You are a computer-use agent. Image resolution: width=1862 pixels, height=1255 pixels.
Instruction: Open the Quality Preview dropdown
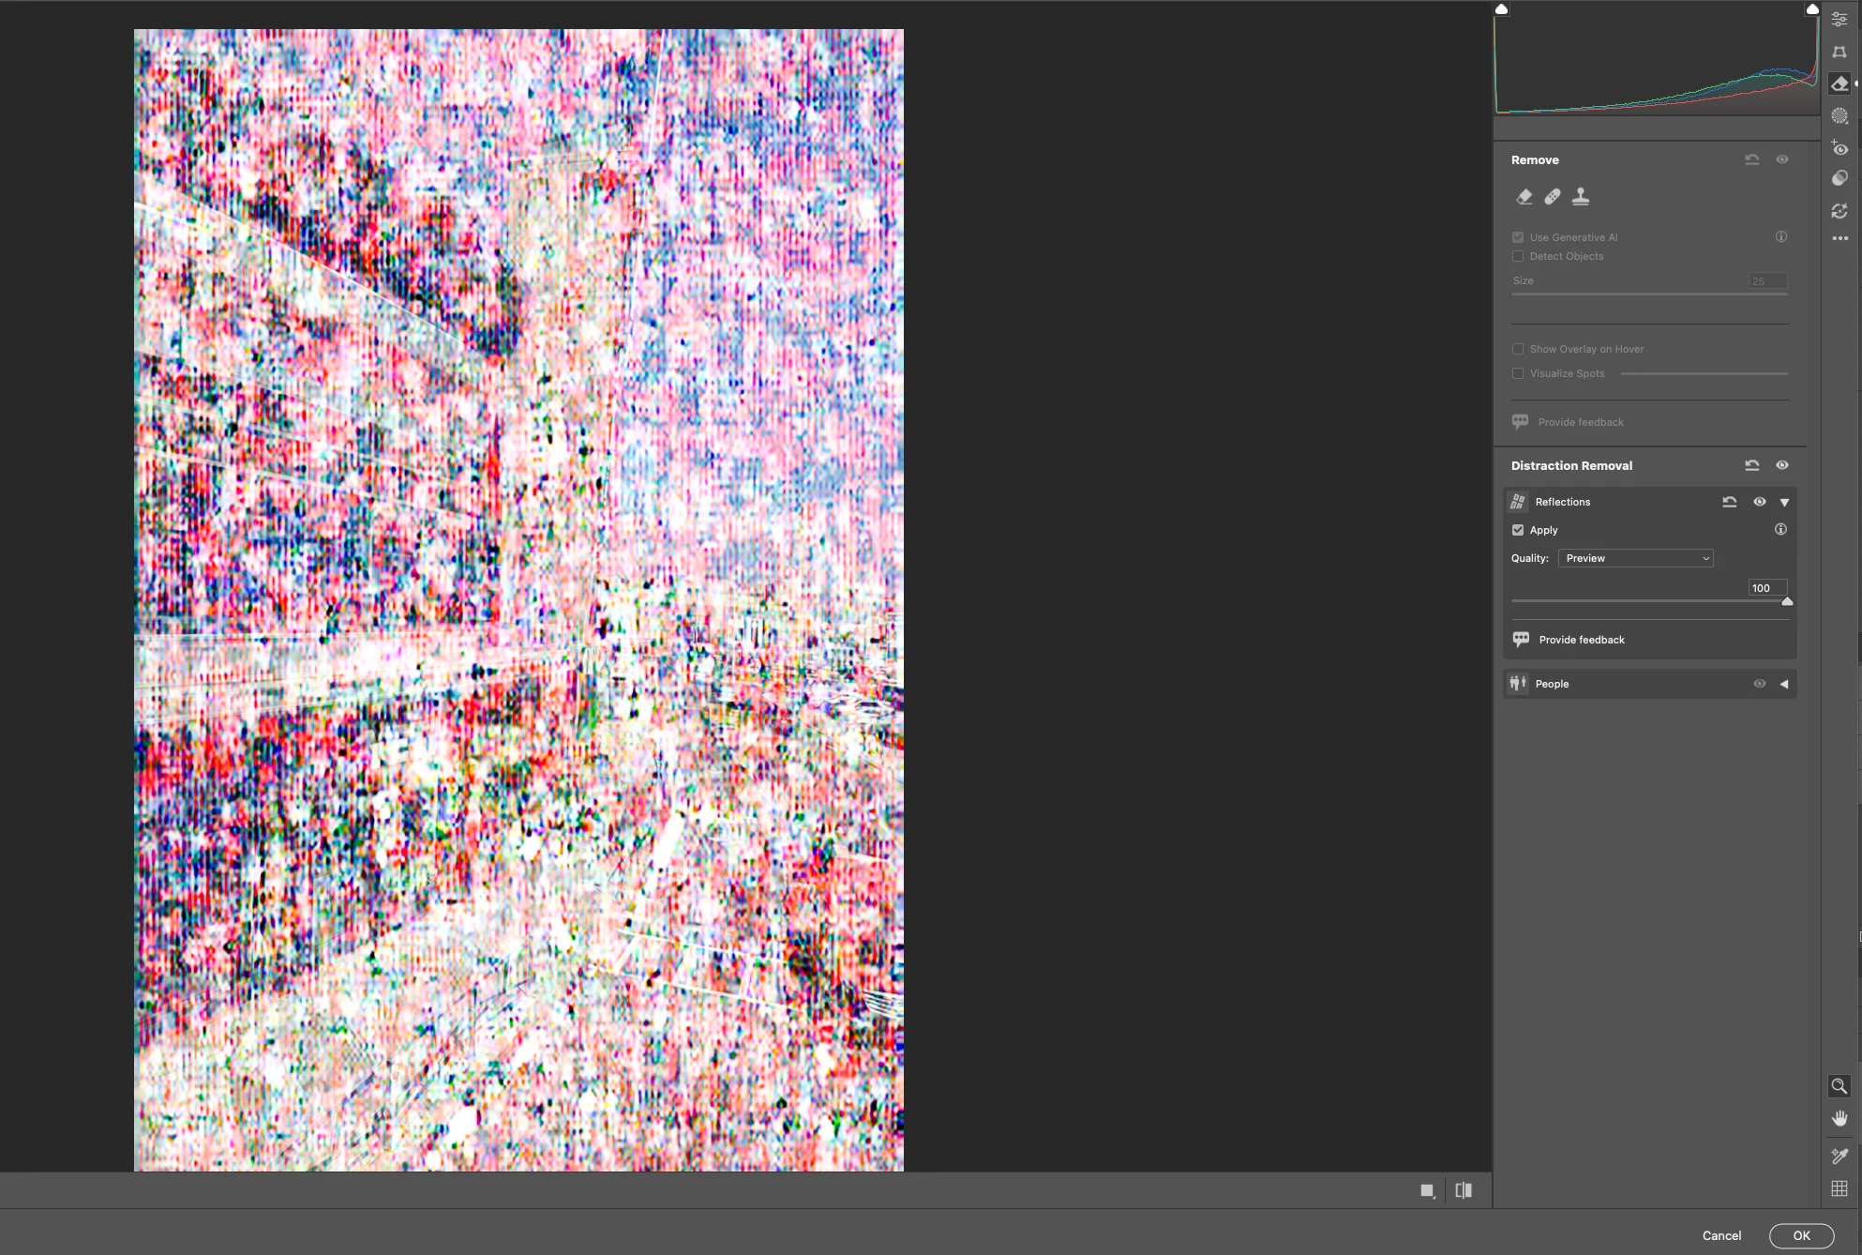[x=1635, y=558]
